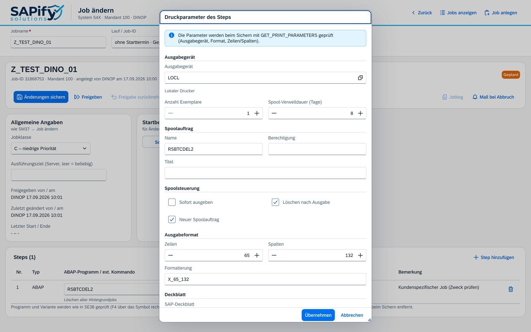The image size is (531, 332).
Task: Delete step 1 with trash icon
Action: click(511, 289)
